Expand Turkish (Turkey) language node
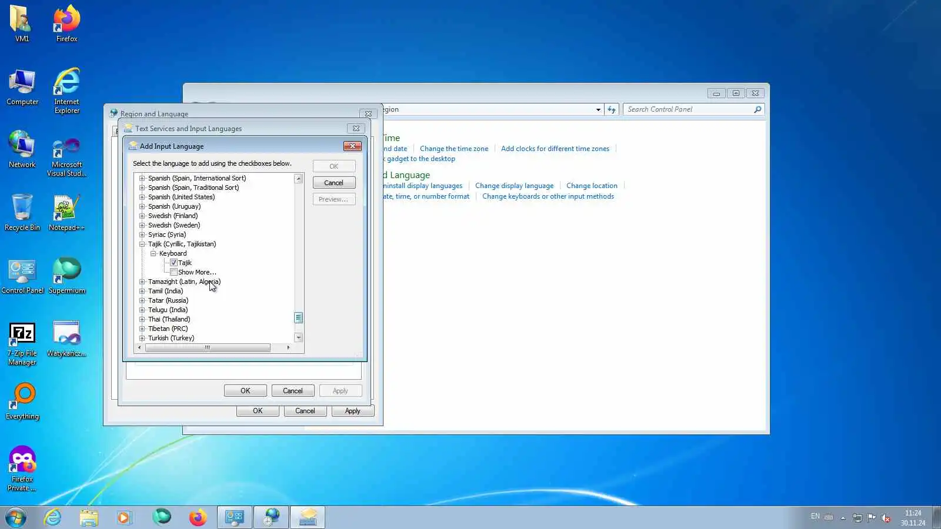The image size is (941, 529). click(x=142, y=338)
